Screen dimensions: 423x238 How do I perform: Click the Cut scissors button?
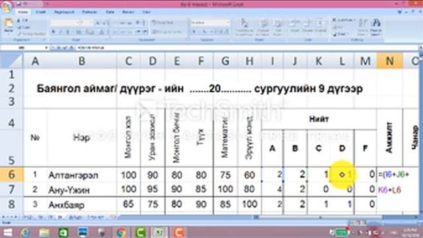click(22, 20)
